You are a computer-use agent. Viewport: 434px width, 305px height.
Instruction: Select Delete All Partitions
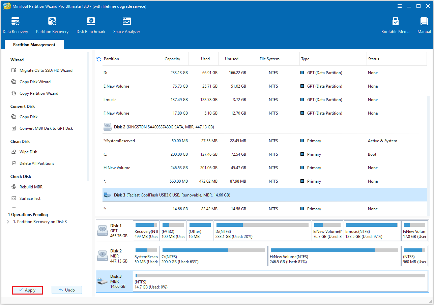33,163
